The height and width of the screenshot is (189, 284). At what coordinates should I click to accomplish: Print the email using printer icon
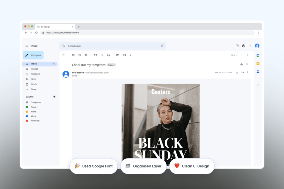point(242,65)
